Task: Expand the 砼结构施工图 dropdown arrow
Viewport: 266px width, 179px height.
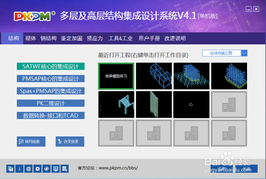Action: (244, 53)
